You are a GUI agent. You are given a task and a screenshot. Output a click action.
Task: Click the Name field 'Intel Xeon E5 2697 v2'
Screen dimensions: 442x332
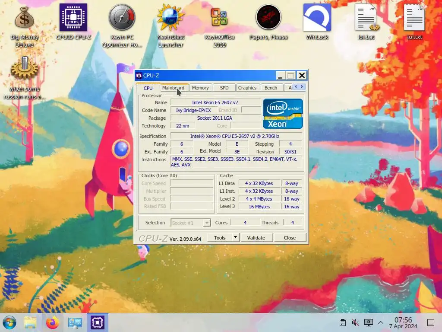pos(215,102)
